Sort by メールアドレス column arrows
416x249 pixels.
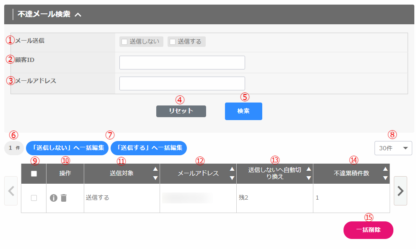pyautogui.click(x=232, y=173)
